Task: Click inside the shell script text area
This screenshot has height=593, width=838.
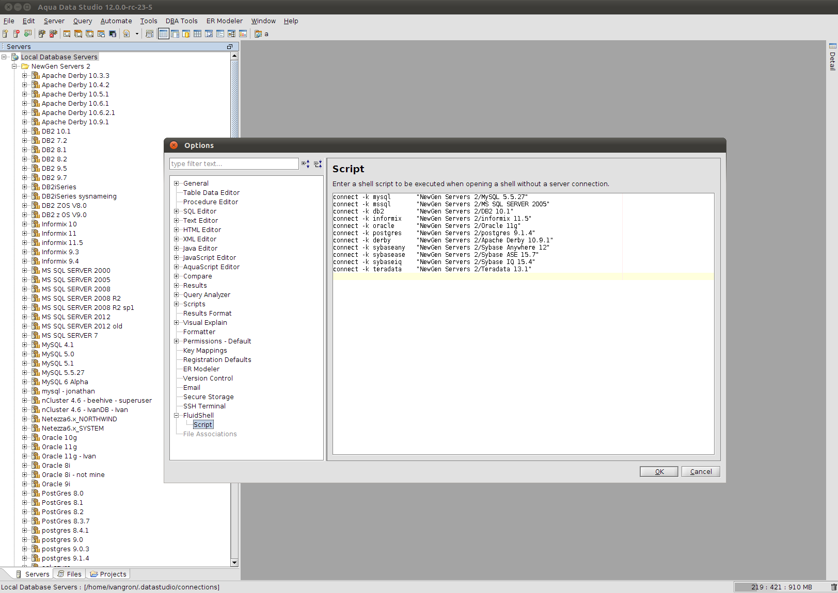Action: click(524, 324)
